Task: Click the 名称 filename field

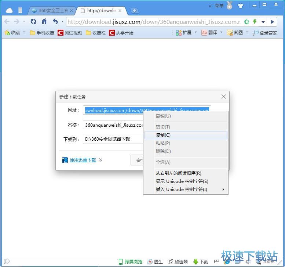Action: pyautogui.click(x=113, y=125)
